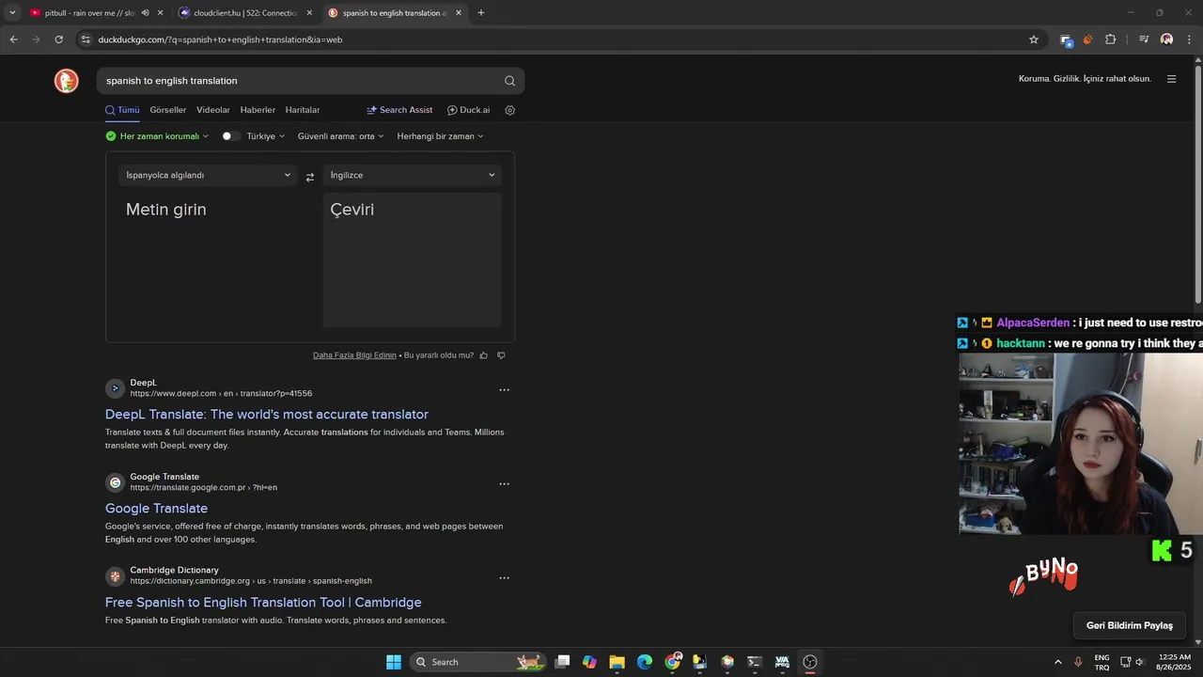Click the microphone icon in system tray
Image resolution: width=1203 pixels, height=677 pixels.
click(1078, 662)
